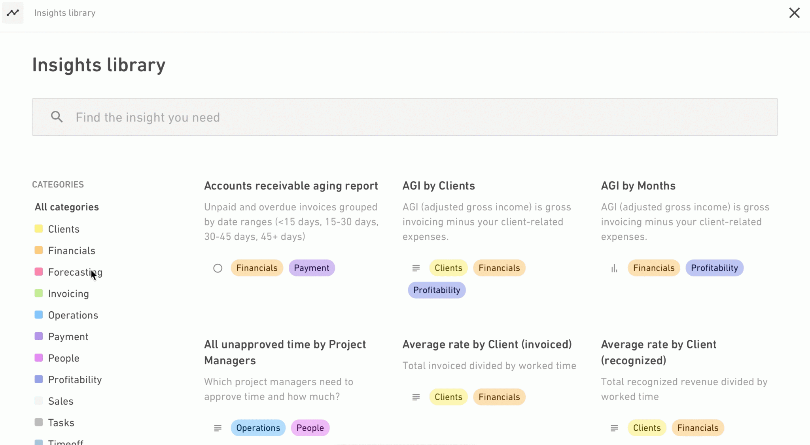Click bar chart icon on AGI by Months

coord(614,268)
